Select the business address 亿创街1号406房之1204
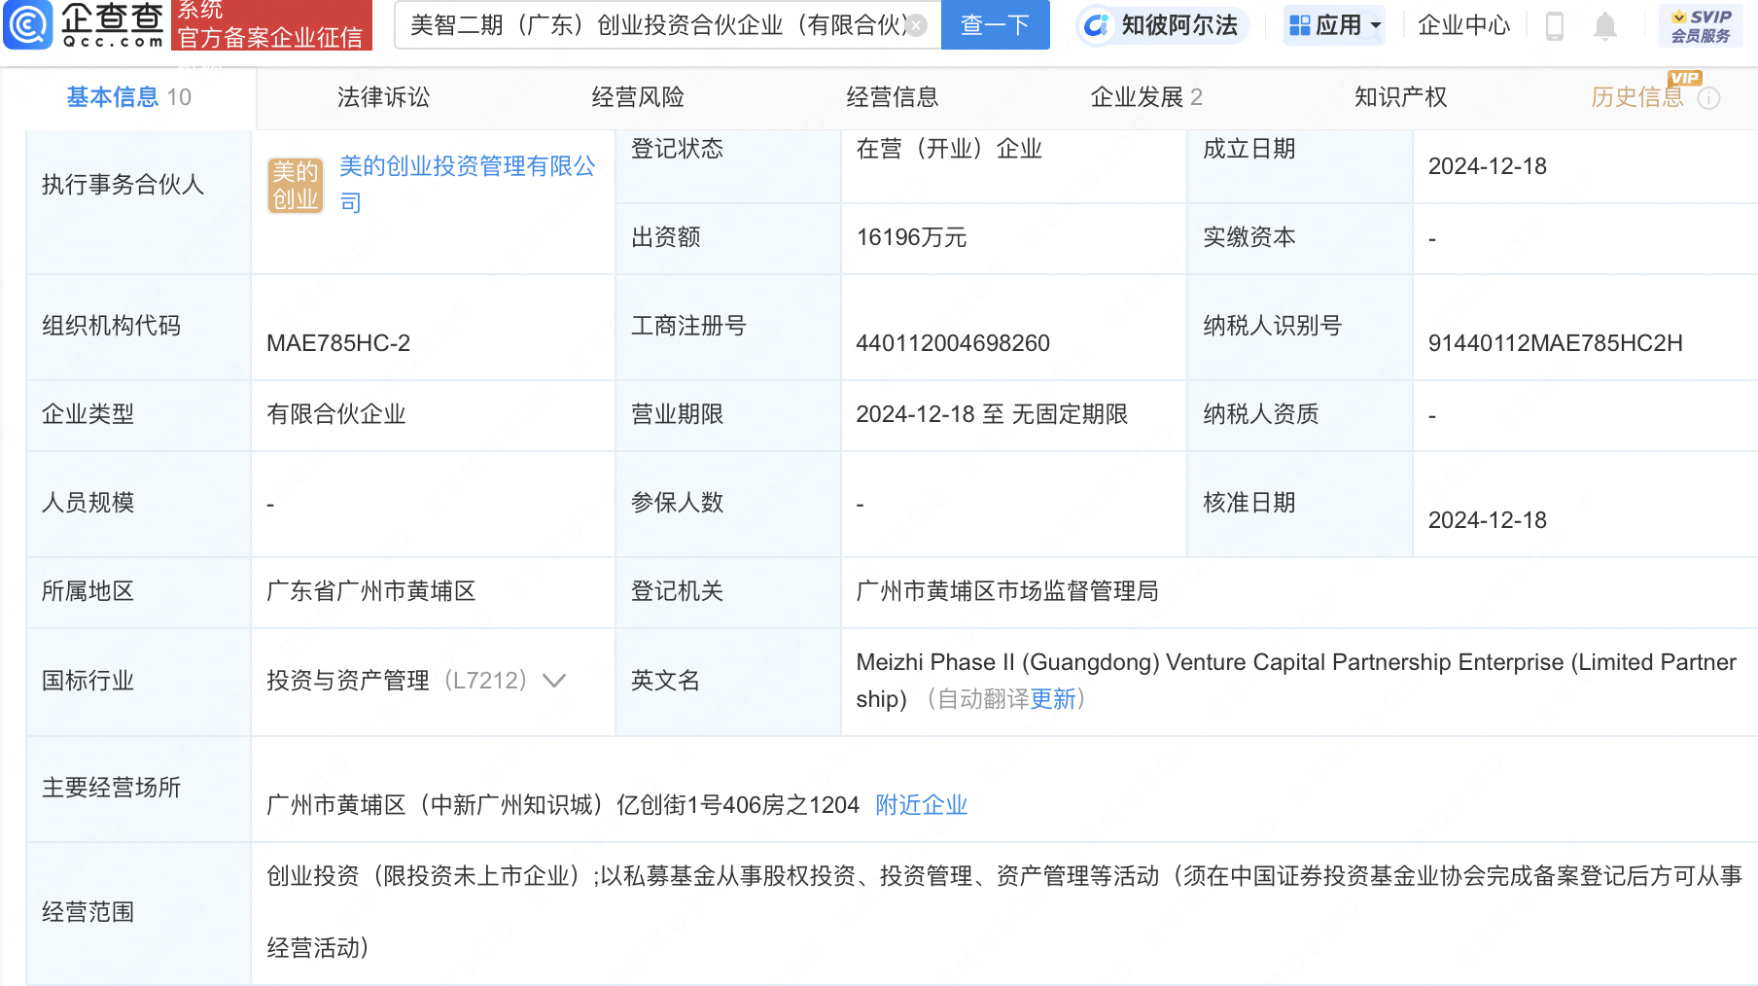The width and height of the screenshot is (1758, 986). tap(563, 805)
